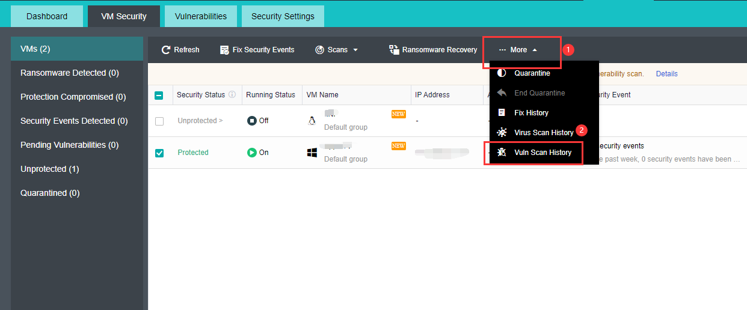
Task: Select VMs (2) in the sidebar
Action: click(x=77, y=49)
